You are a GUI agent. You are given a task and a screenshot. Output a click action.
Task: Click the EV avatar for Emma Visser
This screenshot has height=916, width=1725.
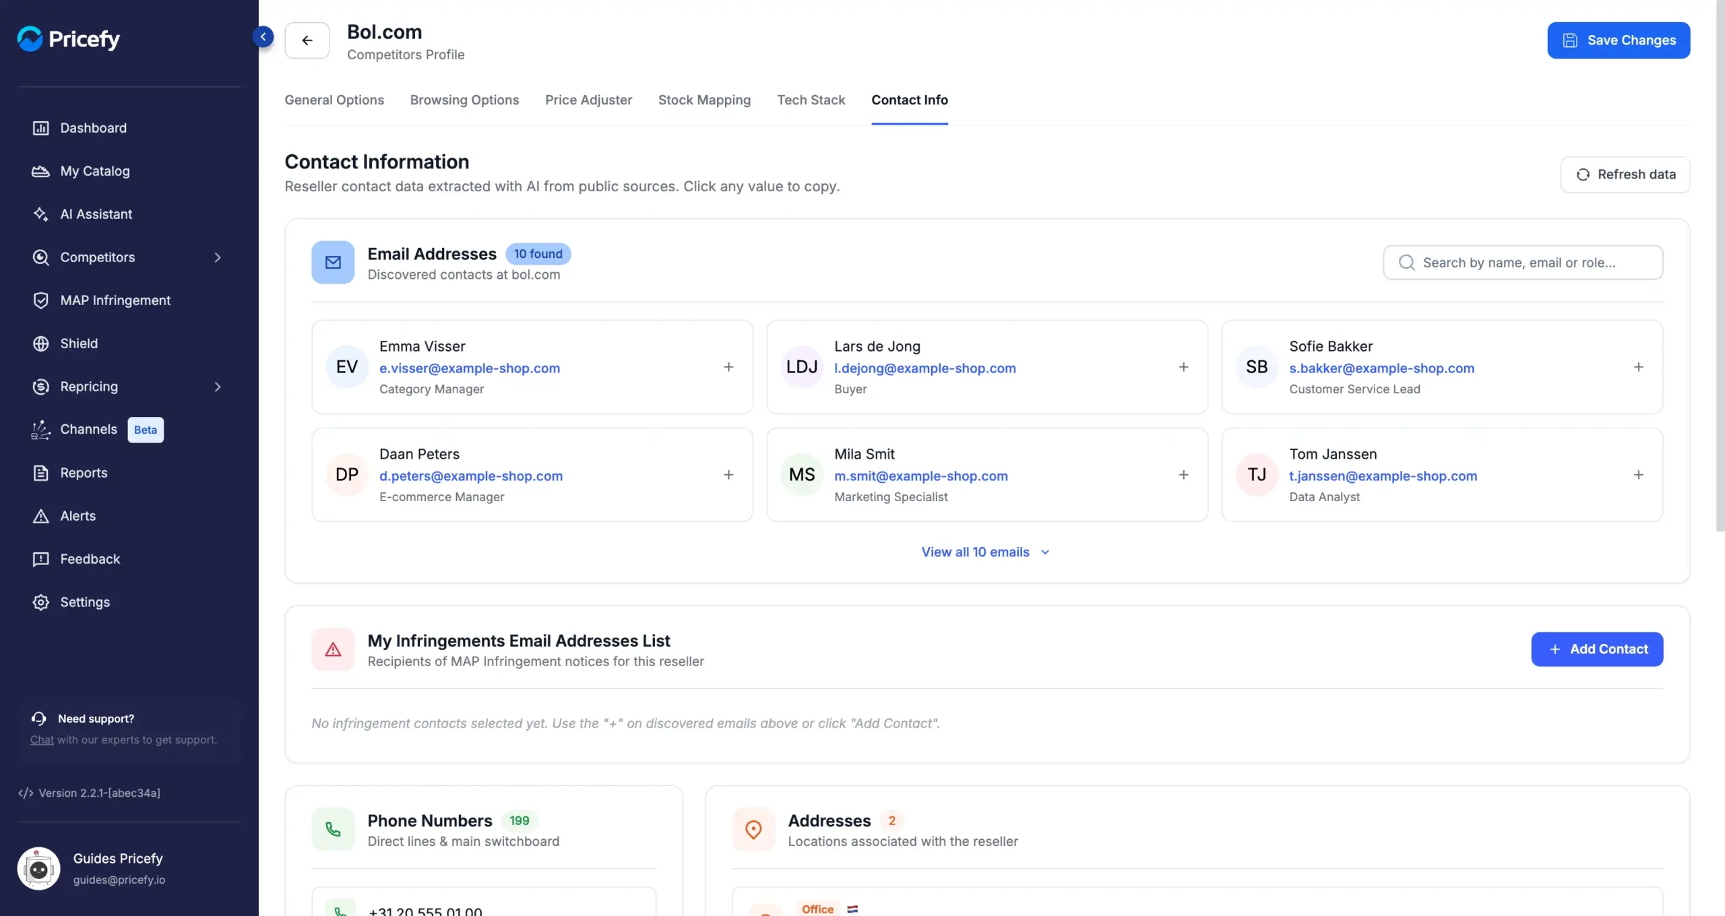point(347,367)
